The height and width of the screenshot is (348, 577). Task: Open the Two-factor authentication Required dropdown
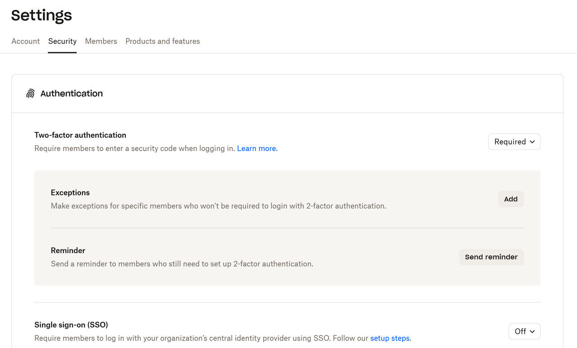[x=514, y=142]
